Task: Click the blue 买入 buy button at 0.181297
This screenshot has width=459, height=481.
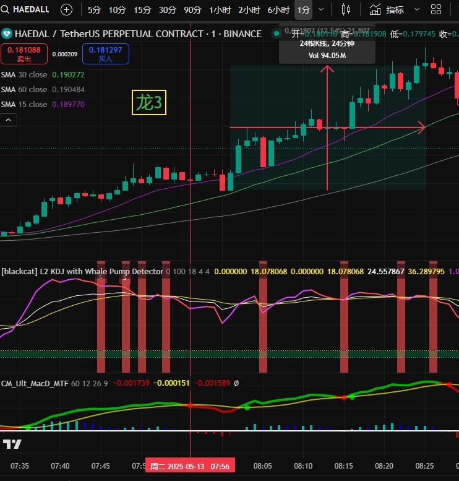Action: (x=106, y=54)
